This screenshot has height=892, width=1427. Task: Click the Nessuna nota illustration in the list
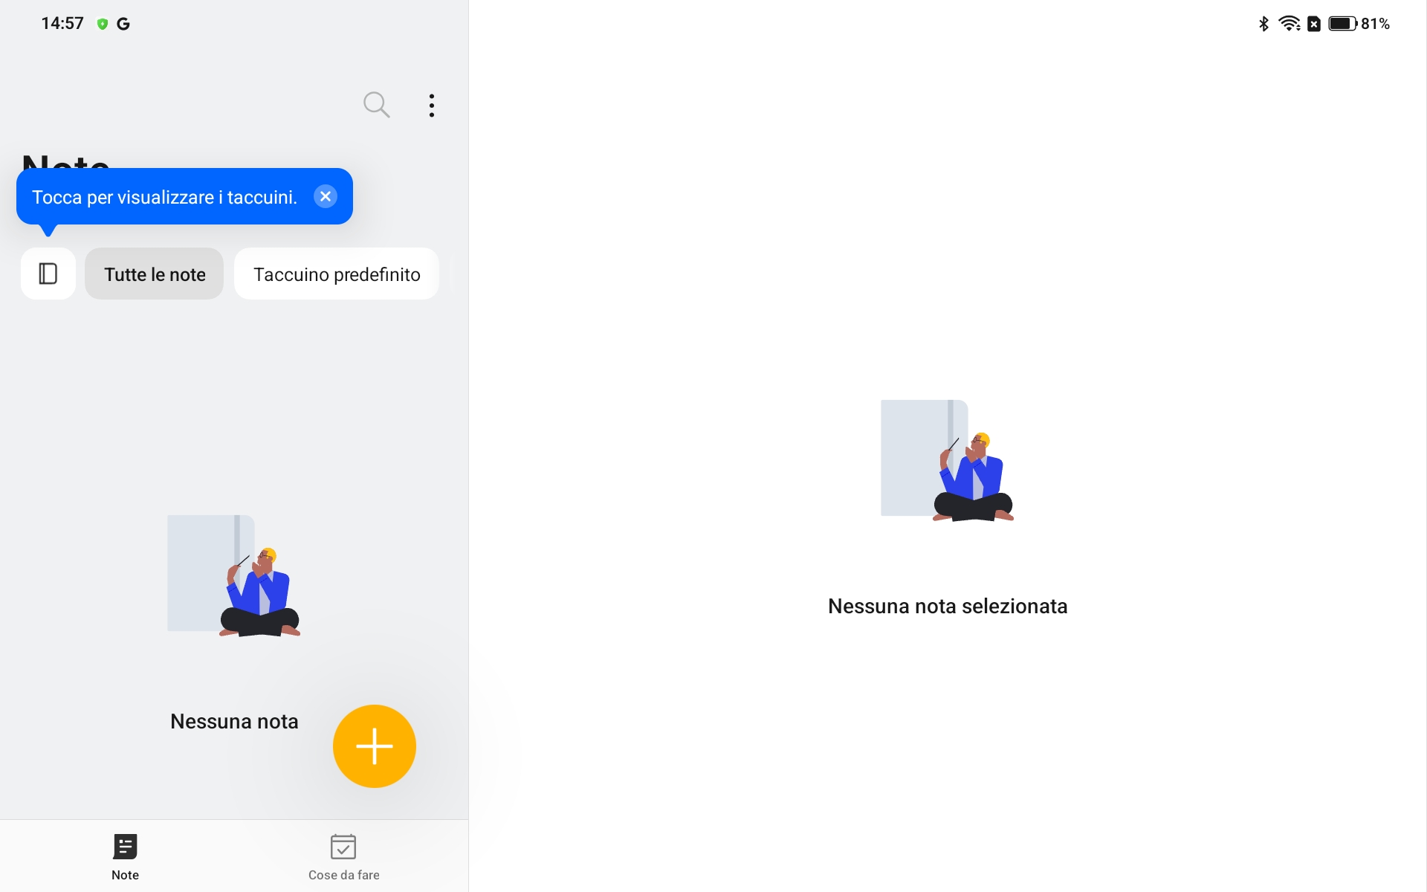click(x=233, y=575)
